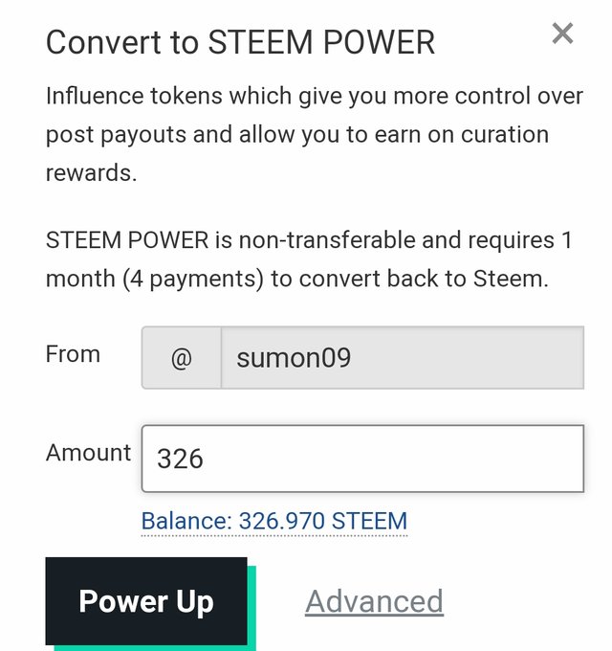Expand Advanced power up settings

coord(375,601)
